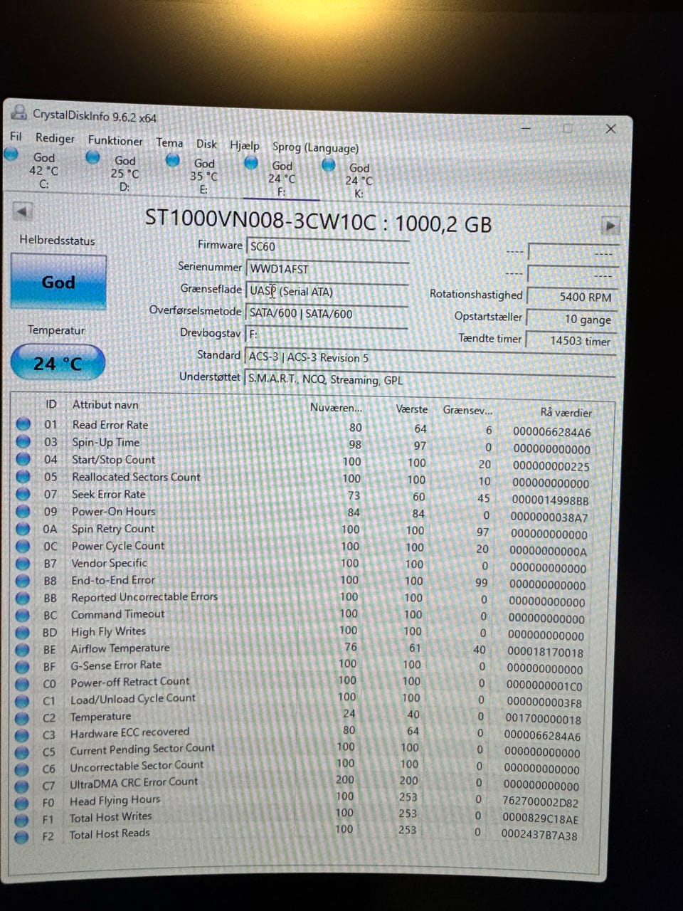Open the Tema menu
683x911 pixels.
pyautogui.click(x=169, y=142)
